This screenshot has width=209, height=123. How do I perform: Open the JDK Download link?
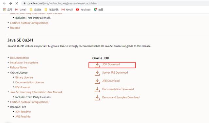pyautogui.click(x=111, y=64)
